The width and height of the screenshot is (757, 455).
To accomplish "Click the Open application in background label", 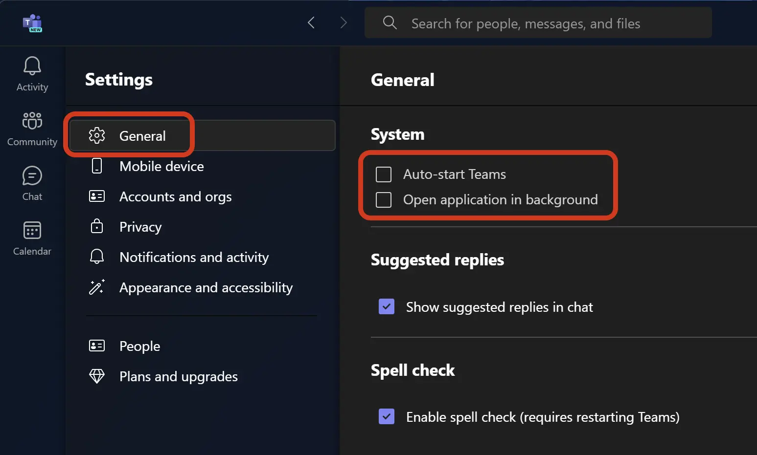I will point(501,199).
